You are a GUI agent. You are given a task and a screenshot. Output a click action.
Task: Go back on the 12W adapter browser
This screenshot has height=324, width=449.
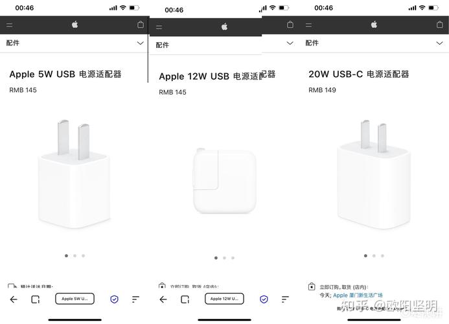(163, 299)
